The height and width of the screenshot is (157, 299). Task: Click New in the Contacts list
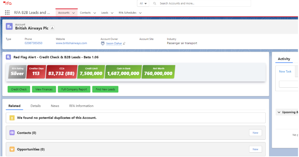point(255,133)
